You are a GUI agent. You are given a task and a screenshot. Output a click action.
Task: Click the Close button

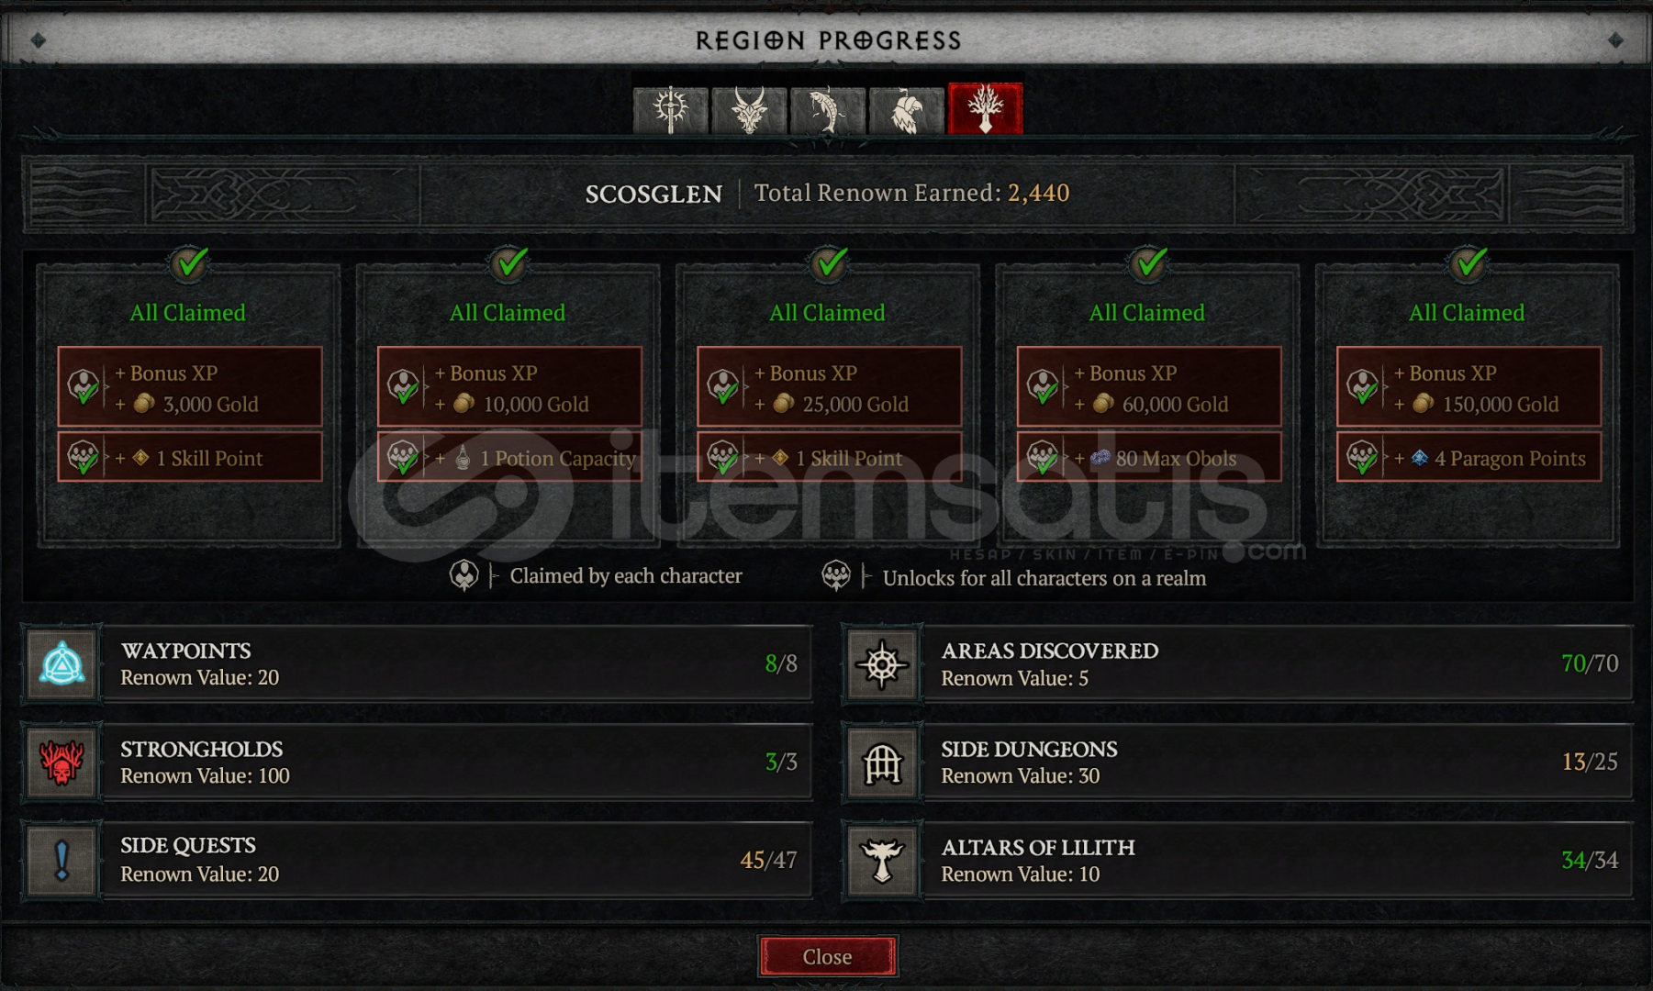pyautogui.click(x=827, y=956)
